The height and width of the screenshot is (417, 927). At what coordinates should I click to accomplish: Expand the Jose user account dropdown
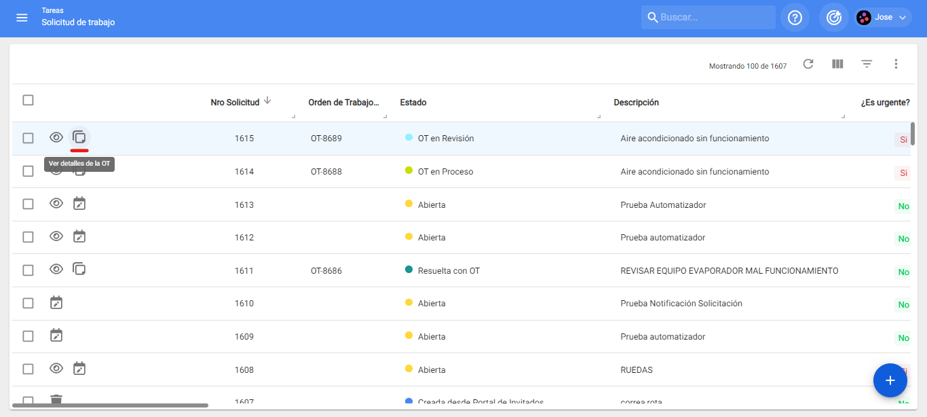(882, 18)
